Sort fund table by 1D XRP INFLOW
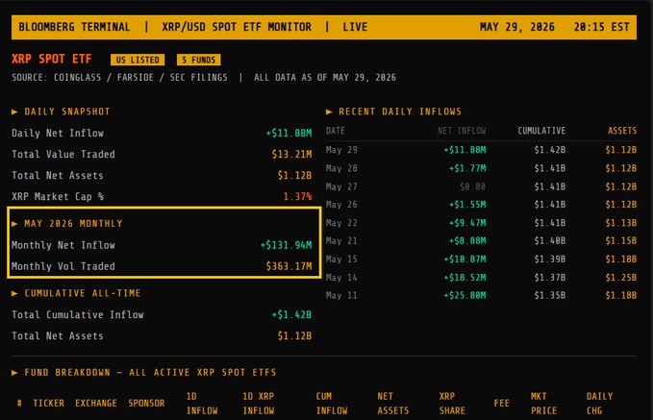 point(258,404)
